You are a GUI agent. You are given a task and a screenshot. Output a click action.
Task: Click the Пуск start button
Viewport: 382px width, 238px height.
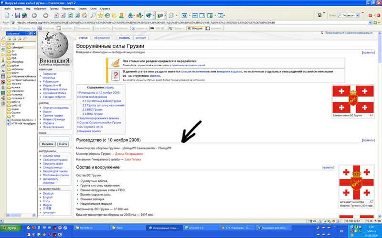tap(11, 228)
